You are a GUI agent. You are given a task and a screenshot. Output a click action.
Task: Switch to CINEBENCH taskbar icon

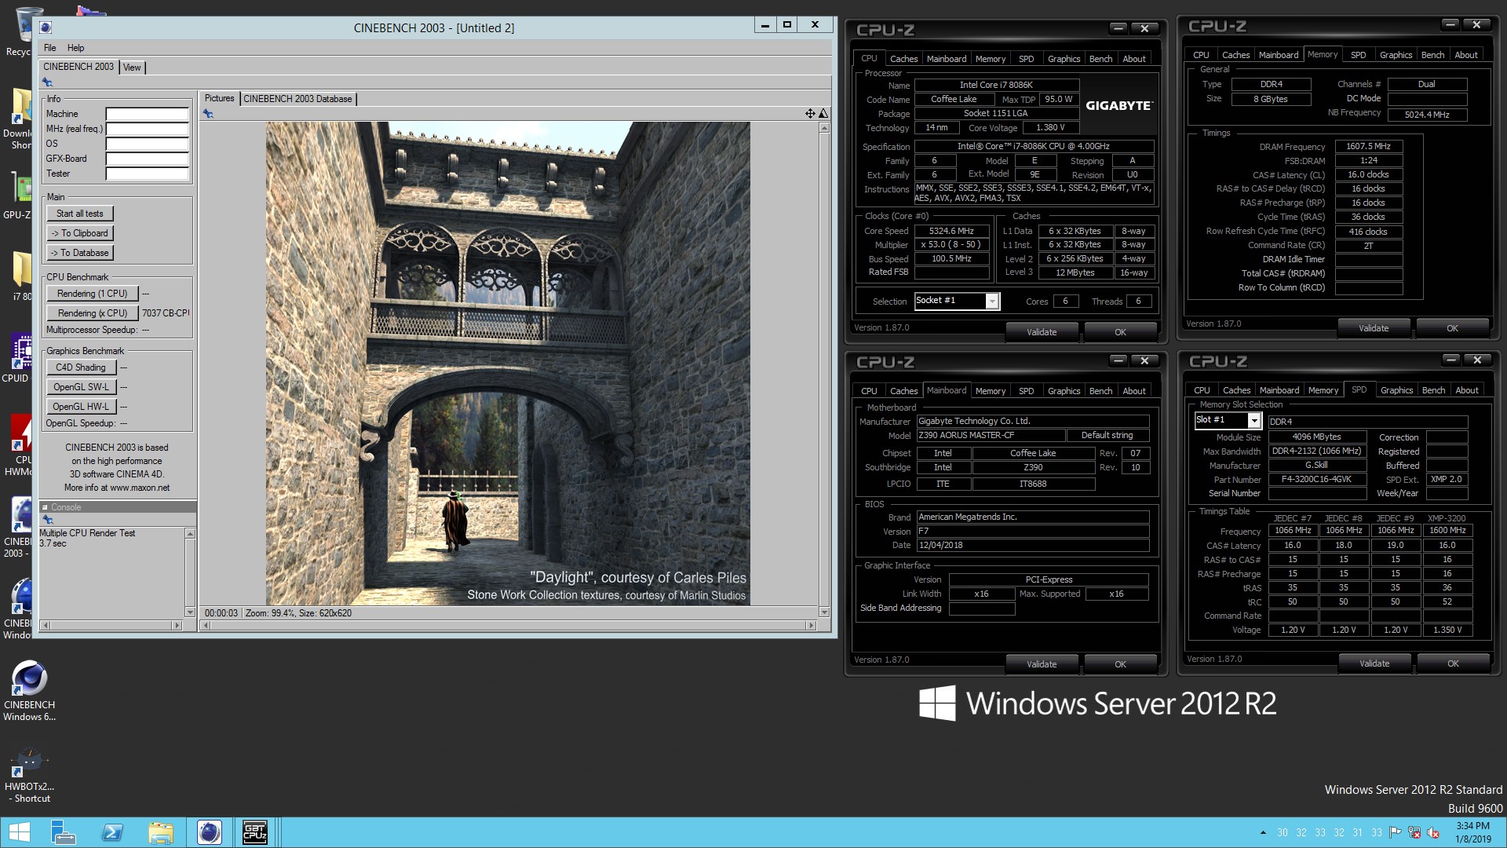(209, 832)
